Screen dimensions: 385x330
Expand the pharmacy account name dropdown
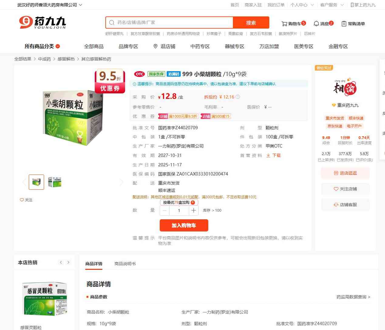coord(50,5)
